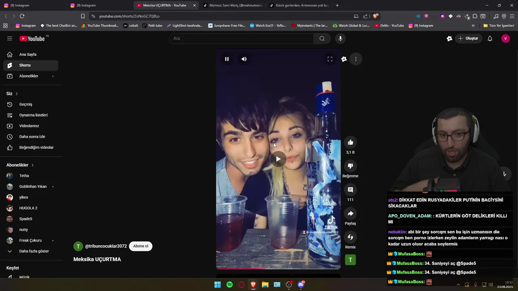Open the Windows Start menu
The width and height of the screenshot is (518, 291).
coord(217,285)
